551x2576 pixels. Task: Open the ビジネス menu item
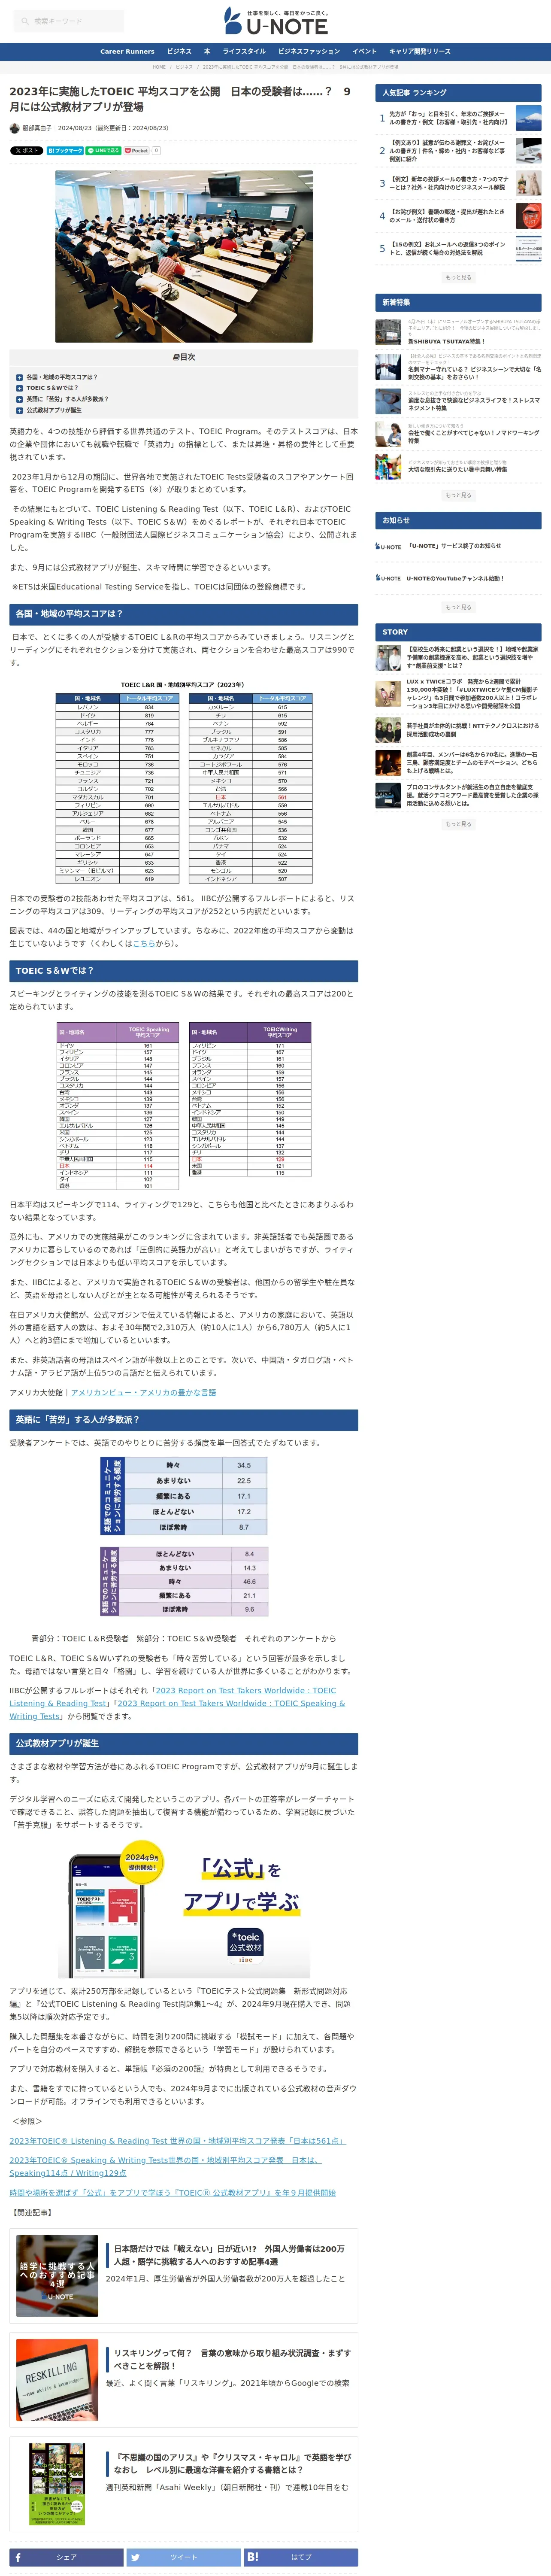[179, 51]
